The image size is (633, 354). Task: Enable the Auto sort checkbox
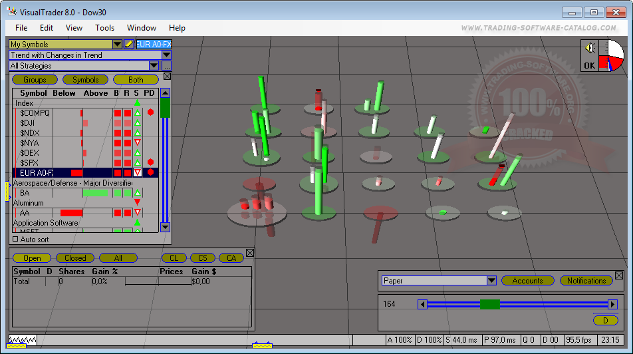click(16, 239)
